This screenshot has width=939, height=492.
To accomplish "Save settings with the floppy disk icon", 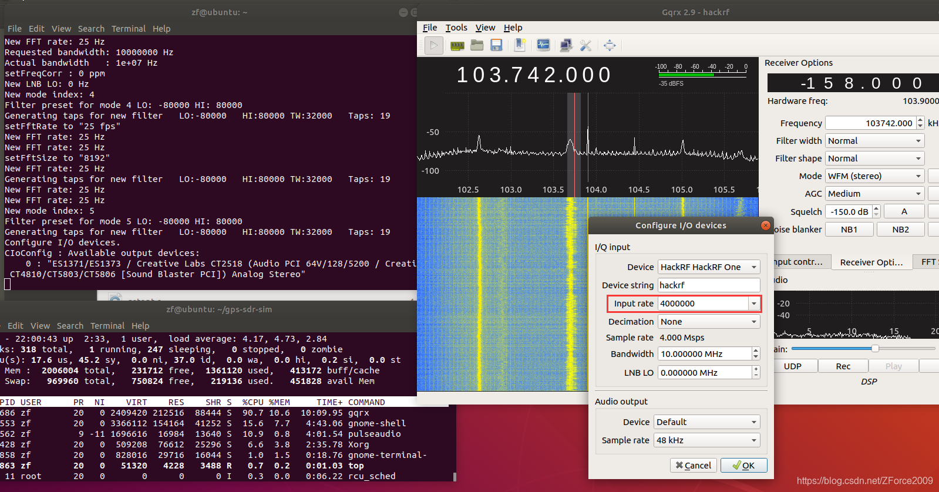I will pyautogui.click(x=496, y=45).
